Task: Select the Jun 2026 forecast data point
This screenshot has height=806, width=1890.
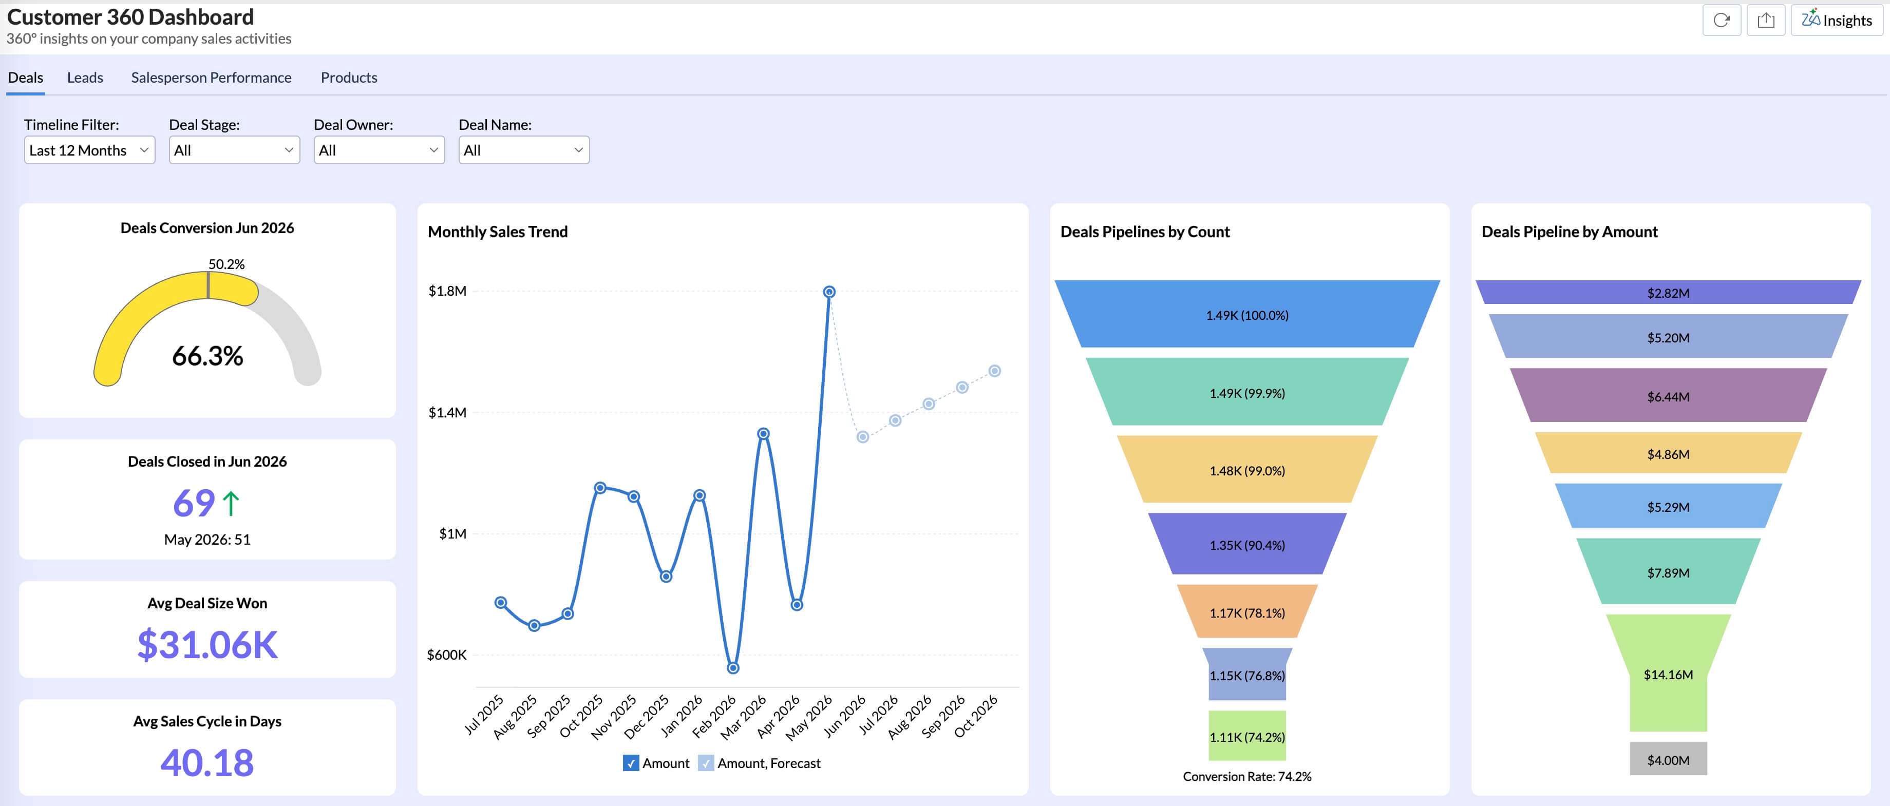Action: 863,437
